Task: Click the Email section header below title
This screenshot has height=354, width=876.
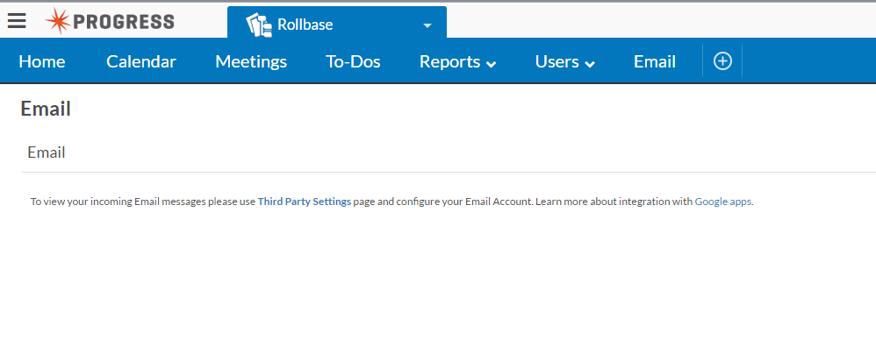Action: 47,152
